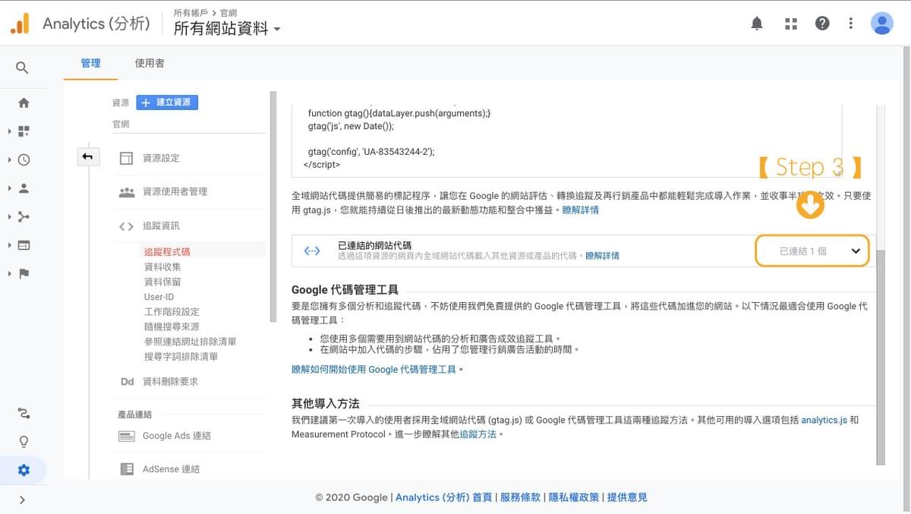Click the admin menu column scrollbar
Image resolution: width=911 pixels, height=514 pixels.
pyautogui.click(x=273, y=207)
